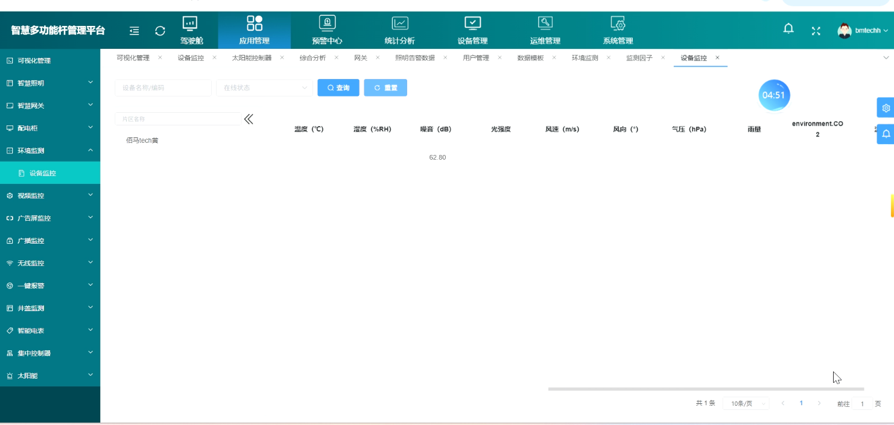Toggle fullscreen mode icon
894x425 pixels.
point(816,31)
